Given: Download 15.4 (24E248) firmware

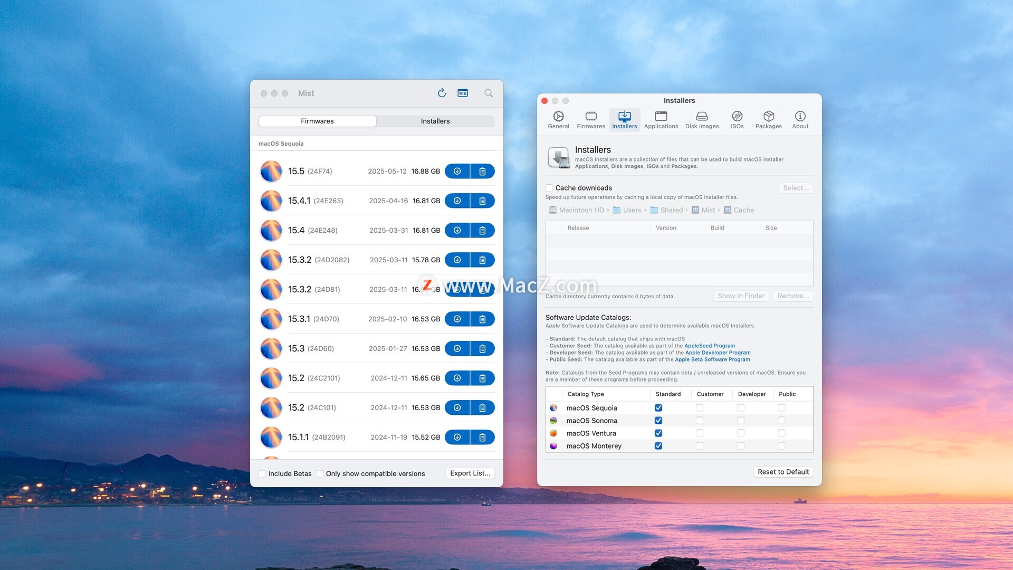Looking at the screenshot, I should (x=457, y=230).
